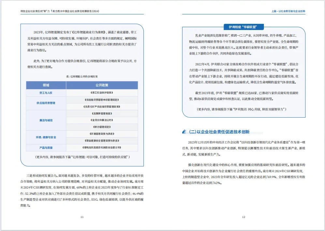Select the table cell "供应链尽责管理"
The height and width of the screenshot is (231, 325).
coord(46,103)
